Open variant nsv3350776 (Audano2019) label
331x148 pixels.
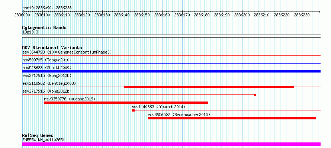(x=70, y=99)
